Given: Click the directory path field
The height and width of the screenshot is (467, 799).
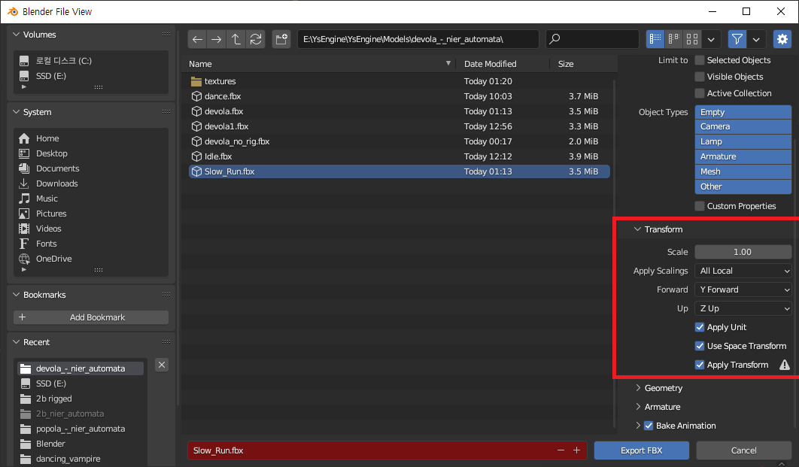Looking at the screenshot, I should pos(418,39).
